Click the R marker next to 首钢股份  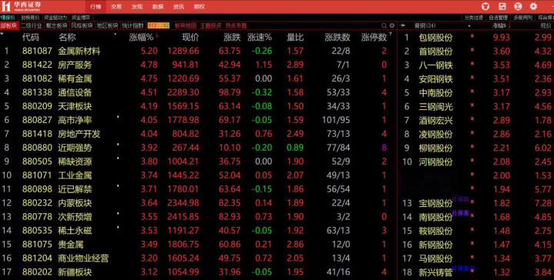(x=472, y=50)
